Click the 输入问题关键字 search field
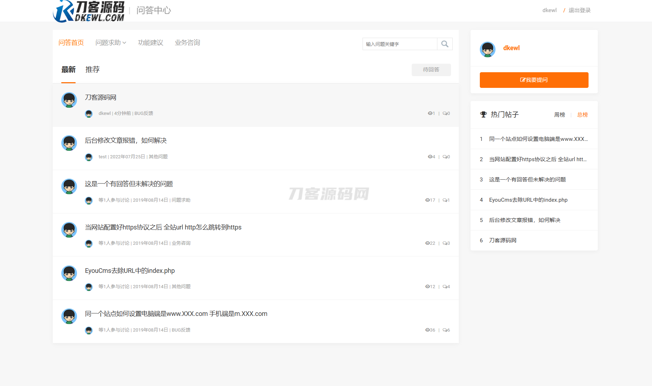This screenshot has height=386, width=652. click(399, 44)
